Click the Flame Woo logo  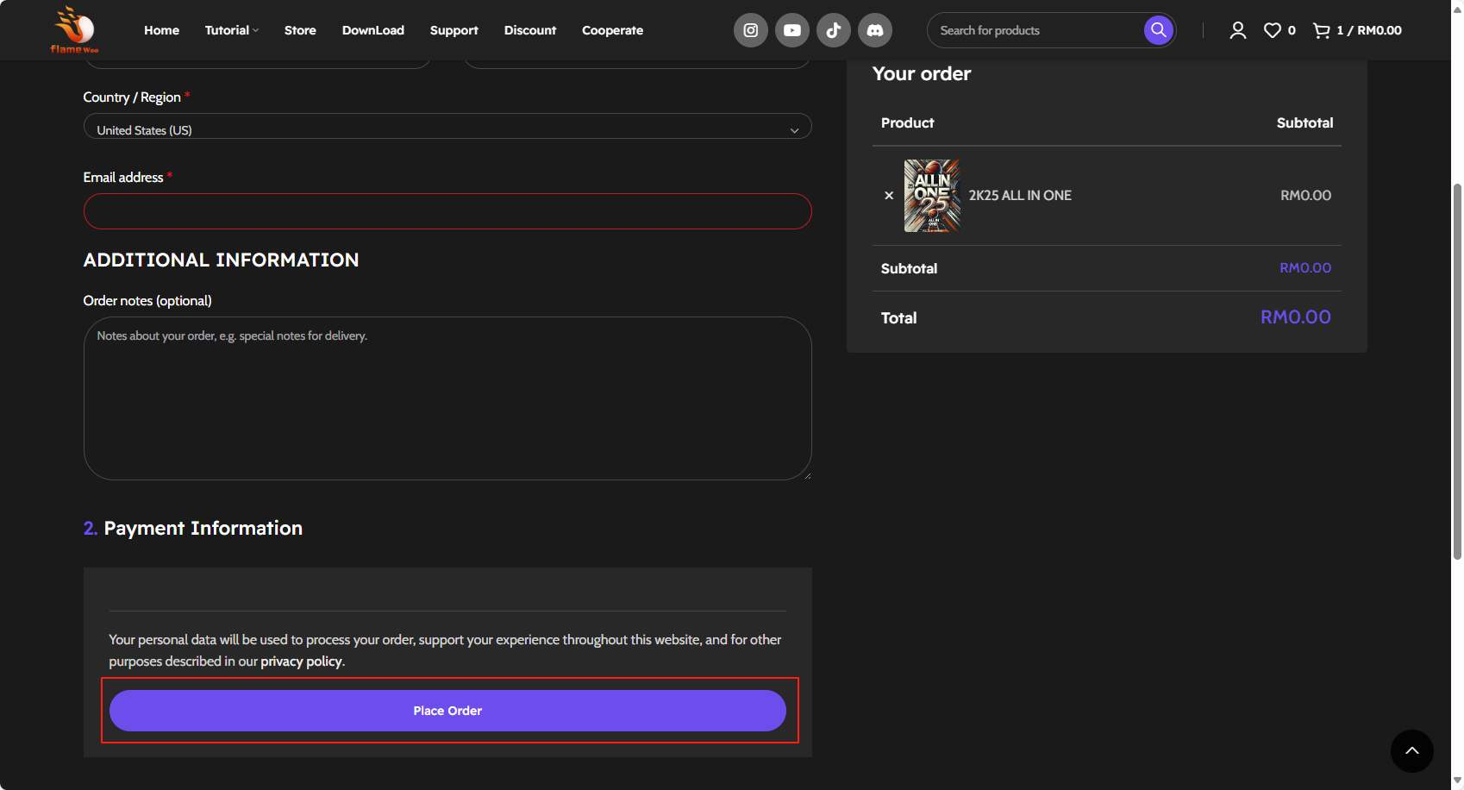point(75,30)
